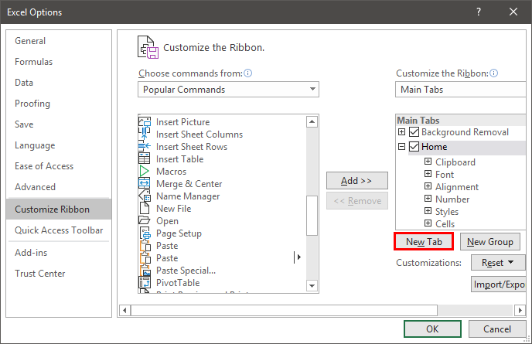This screenshot has width=532, height=344.
Task: Click the commands list vertical scroll thumb
Action: [x=312, y=216]
